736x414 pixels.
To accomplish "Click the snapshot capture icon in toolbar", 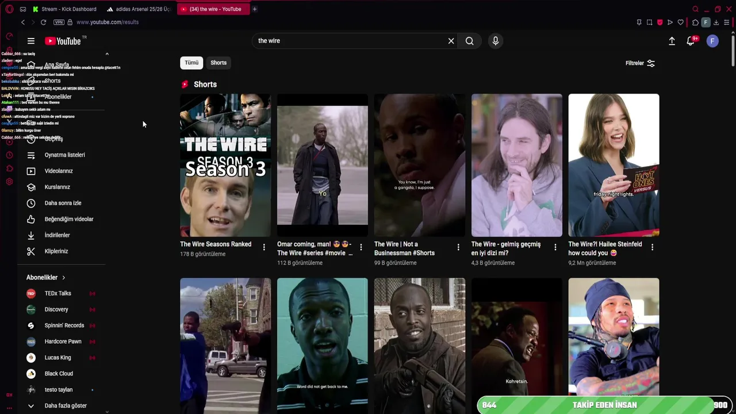I will click(649, 22).
